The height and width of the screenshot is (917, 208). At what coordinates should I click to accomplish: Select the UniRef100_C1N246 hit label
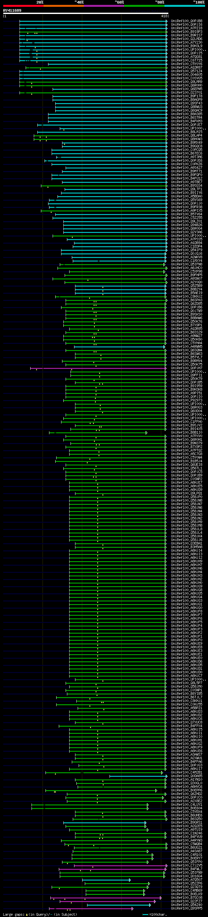pyautogui.click(x=187, y=833)
